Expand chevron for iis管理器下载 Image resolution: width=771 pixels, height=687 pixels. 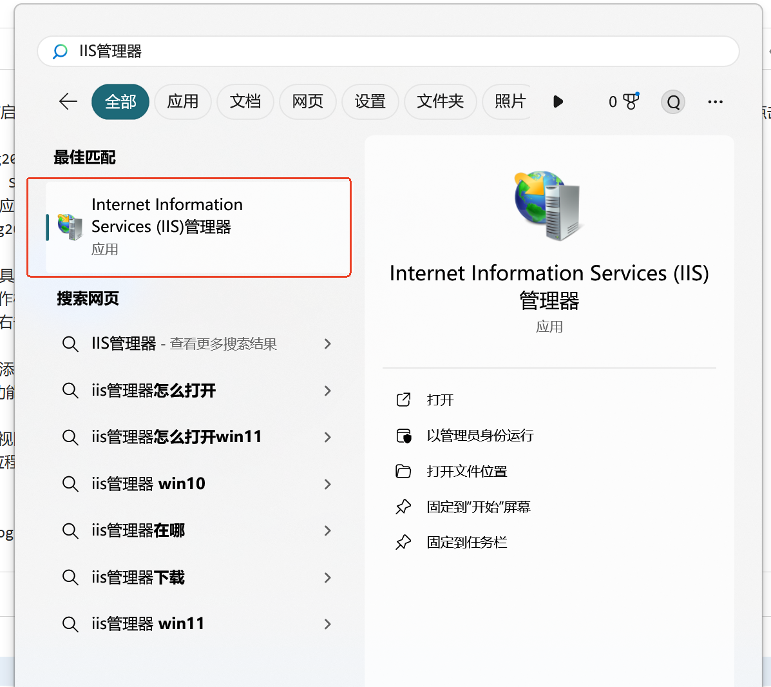[328, 577]
